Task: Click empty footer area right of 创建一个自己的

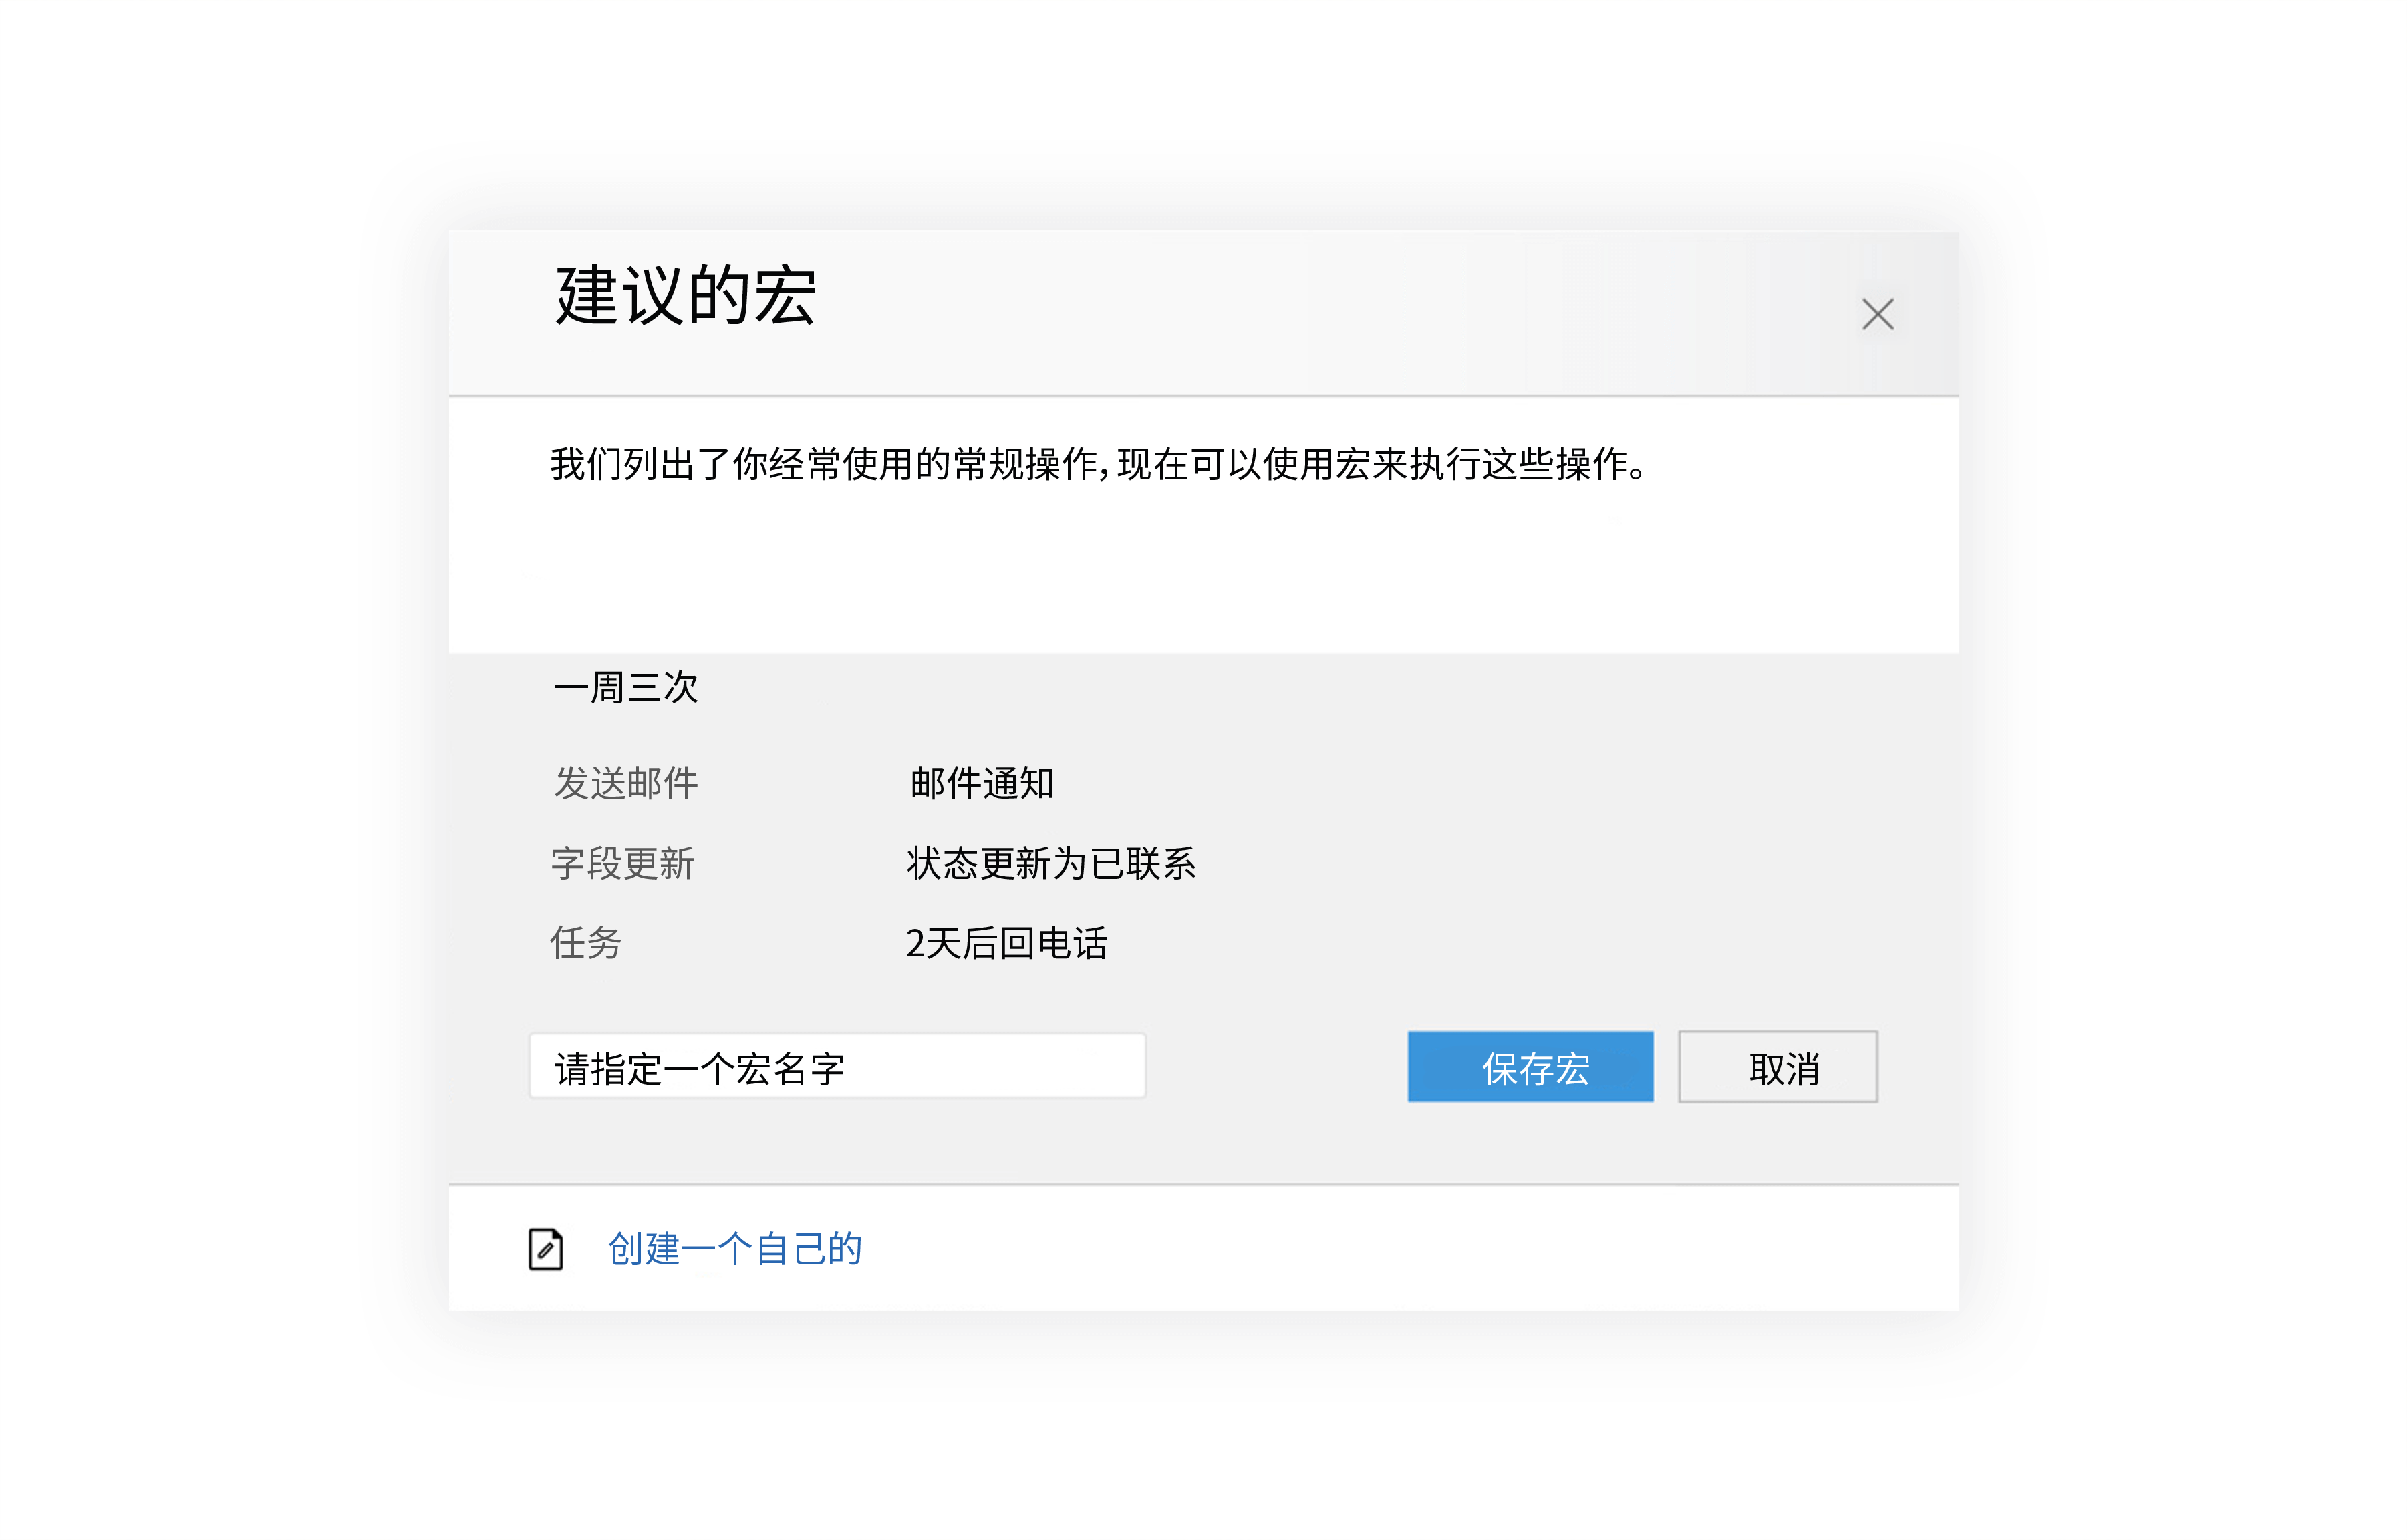Action: [1401, 1249]
